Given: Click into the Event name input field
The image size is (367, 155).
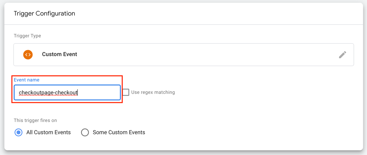Looking at the screenshot, I should pyautogui.click(x=67, y=93).
